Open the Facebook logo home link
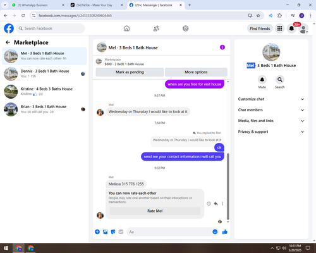Screen dimensions: 316x253 coord(9,28)
